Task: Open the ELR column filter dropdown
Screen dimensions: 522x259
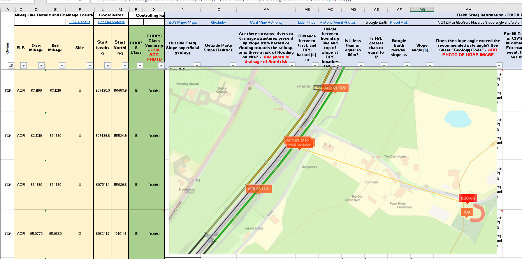Action: (23, 65)
